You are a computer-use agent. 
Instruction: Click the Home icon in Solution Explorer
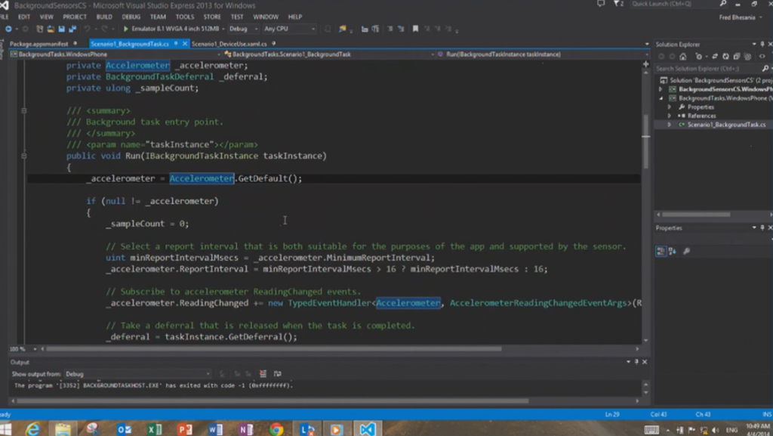682,56
